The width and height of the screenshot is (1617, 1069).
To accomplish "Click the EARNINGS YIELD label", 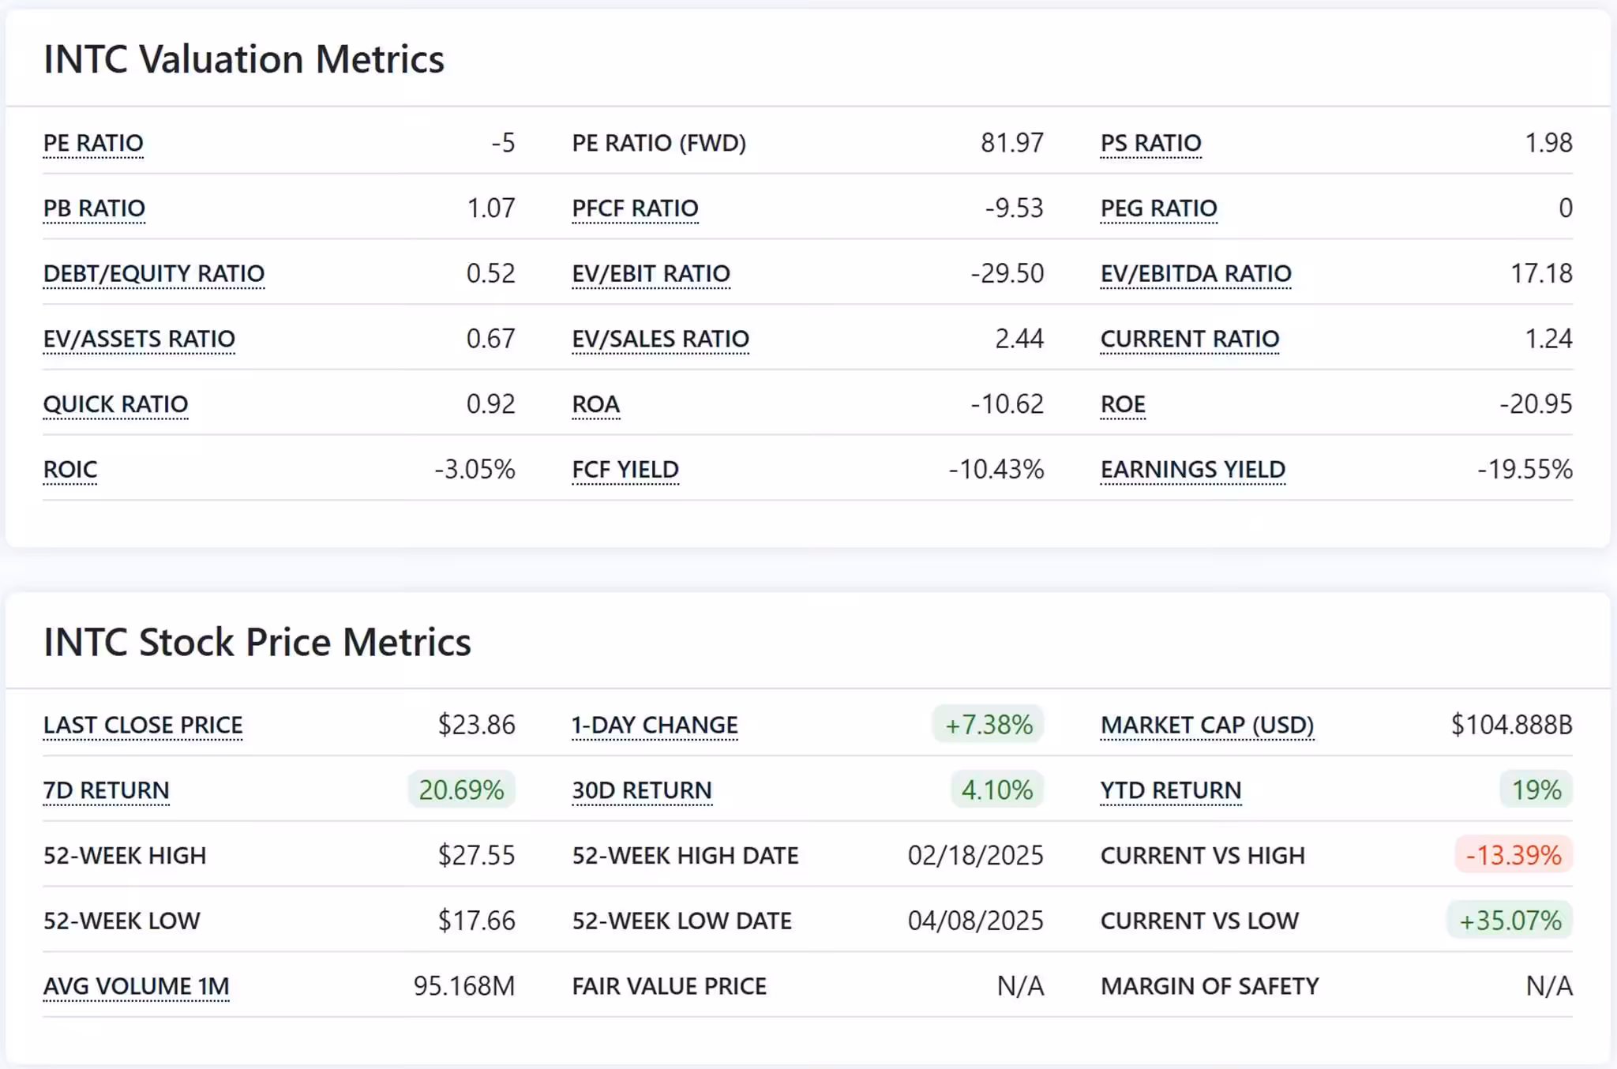I will coord(1192,469).
